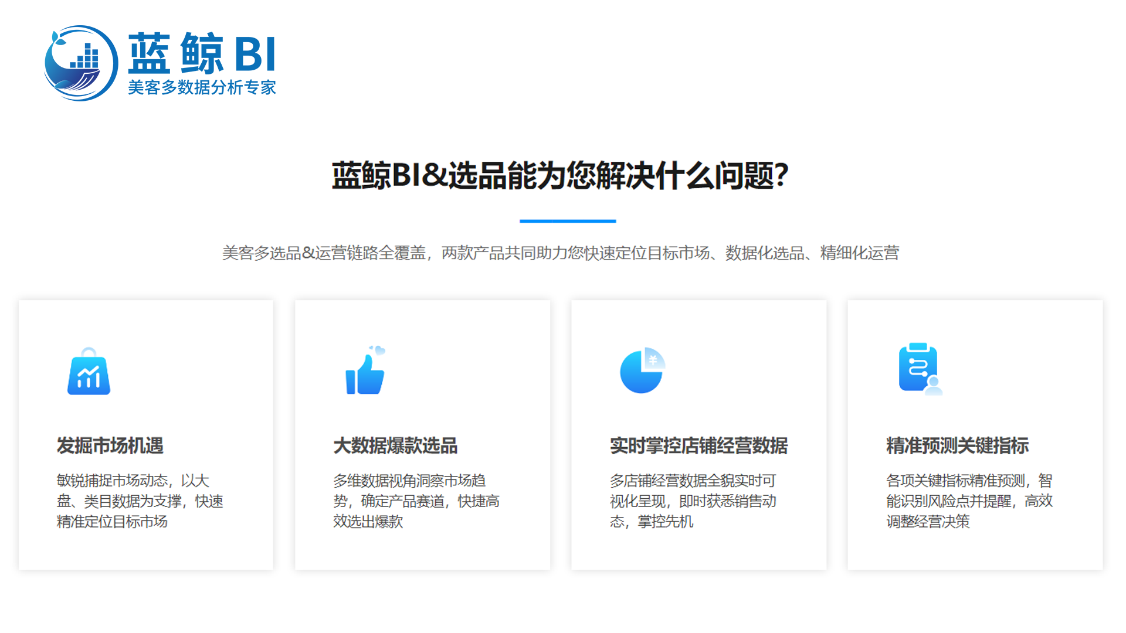Click the 蓝鲸BI whale logo icon

click(81, 63)
